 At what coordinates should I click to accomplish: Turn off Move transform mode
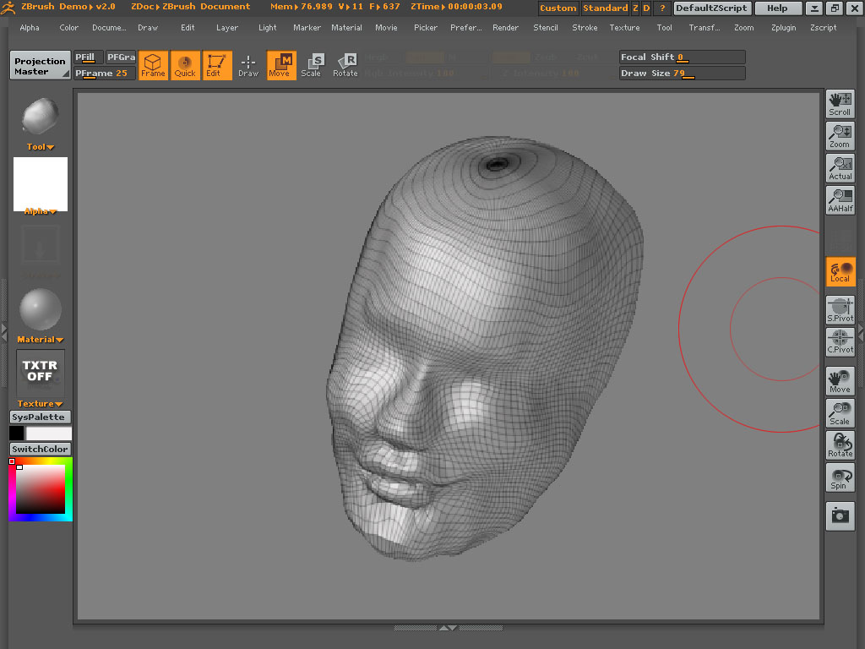280,64
